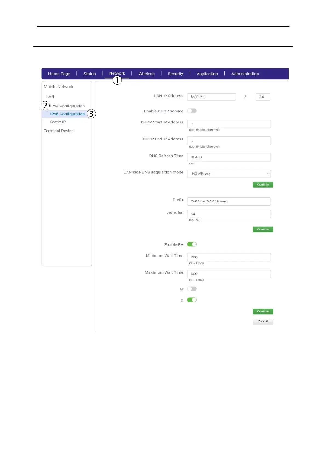Viewport: 326px width, 462px height.
Task: Click the Cancel button
Action: pyautogui.click(x=263, y=321)
